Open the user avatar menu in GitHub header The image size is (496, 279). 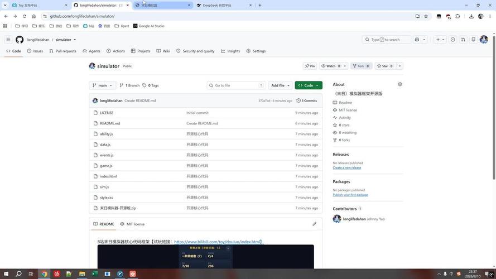pos(484,40)
